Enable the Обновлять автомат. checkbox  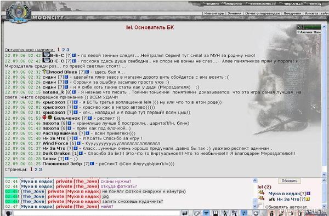[x=260, y=206]
